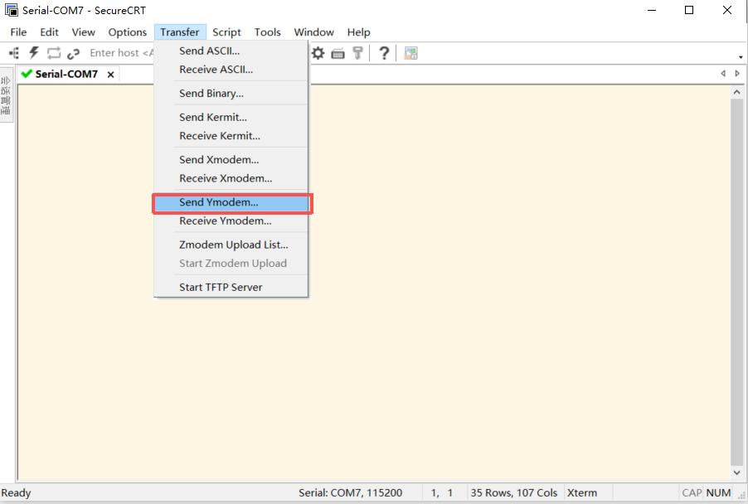Close the Serial-COM7 tab
The width and height of the screenshot is (748, 504).
click(x=110, y=75)
